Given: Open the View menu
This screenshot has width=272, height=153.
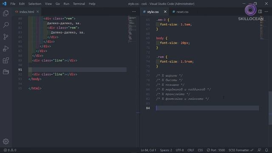Looking at the screenshot, I should pyautogui.click(x=48, y=4).
